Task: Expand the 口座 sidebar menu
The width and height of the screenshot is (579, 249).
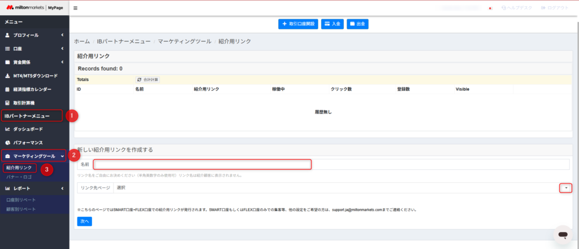Action: [34, 49]
